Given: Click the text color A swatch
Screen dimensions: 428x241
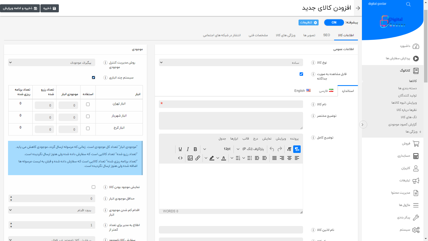Looking at the screenshot, I should click(x=224, y=158).
